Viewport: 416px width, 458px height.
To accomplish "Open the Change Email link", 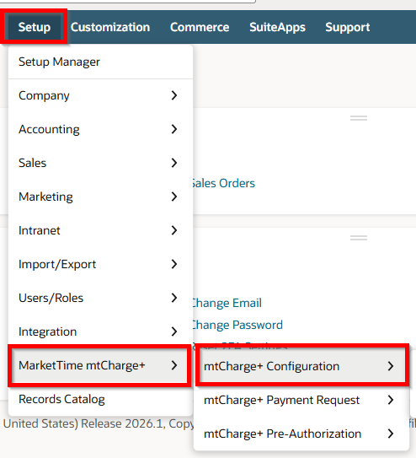I will [x=227, y=303].
